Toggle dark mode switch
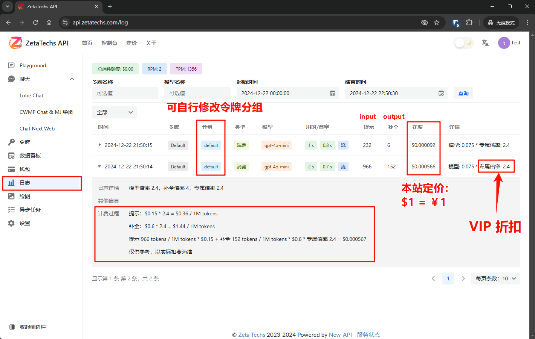The width and height of the screenshot is (535, 339). (x=464, y=43)
